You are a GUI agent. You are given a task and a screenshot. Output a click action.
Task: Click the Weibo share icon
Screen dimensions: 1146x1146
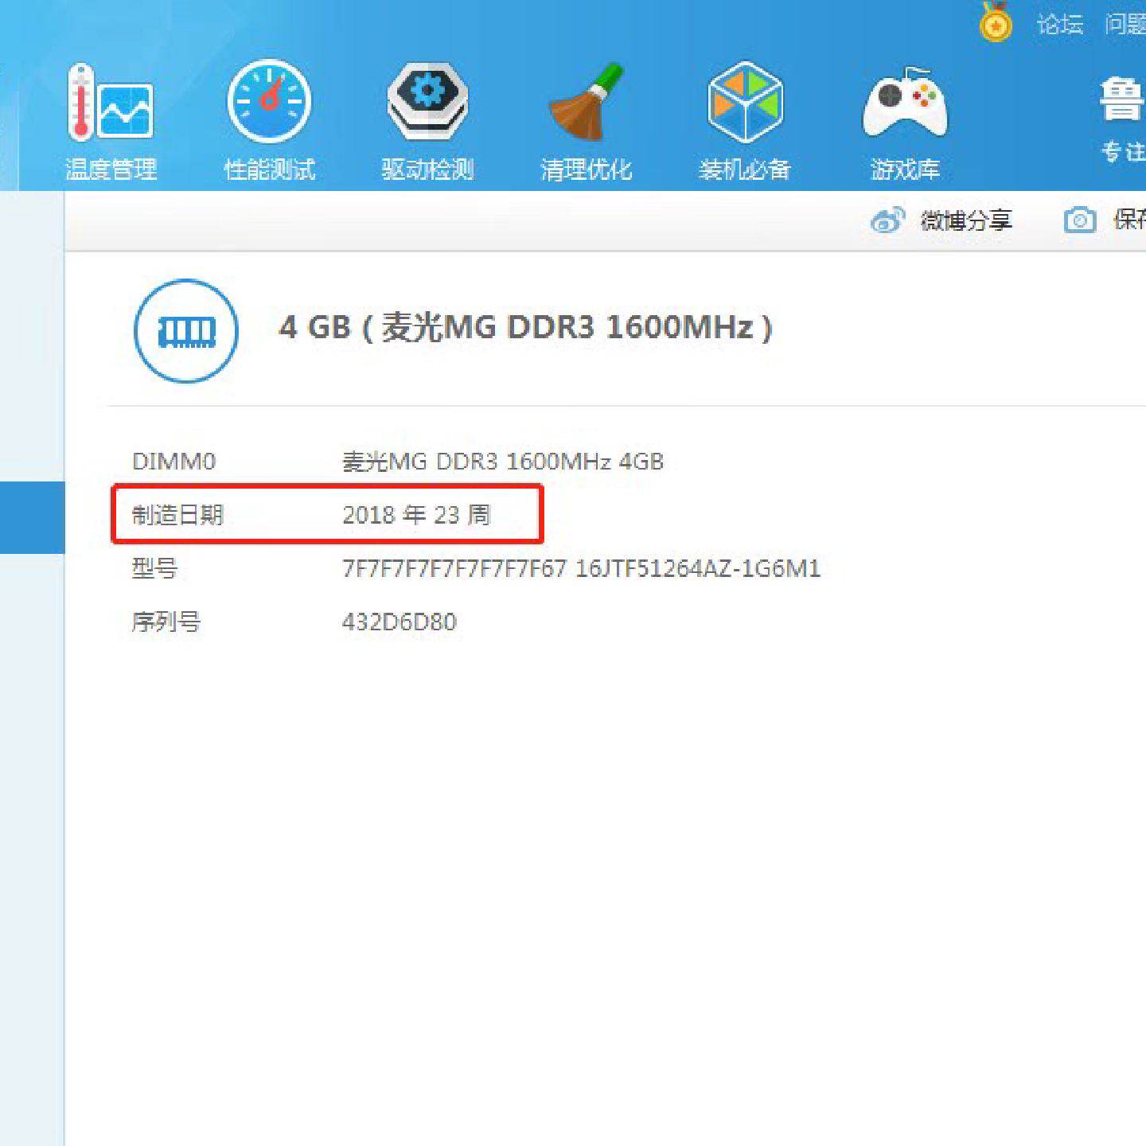[888, 220]
